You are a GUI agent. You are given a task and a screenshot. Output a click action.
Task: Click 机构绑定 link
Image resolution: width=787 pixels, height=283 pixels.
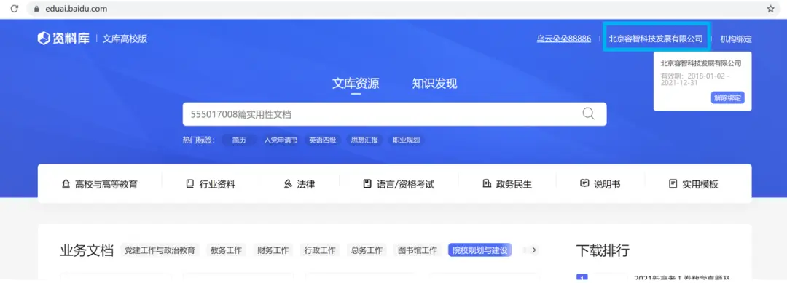tap(736, 39)
